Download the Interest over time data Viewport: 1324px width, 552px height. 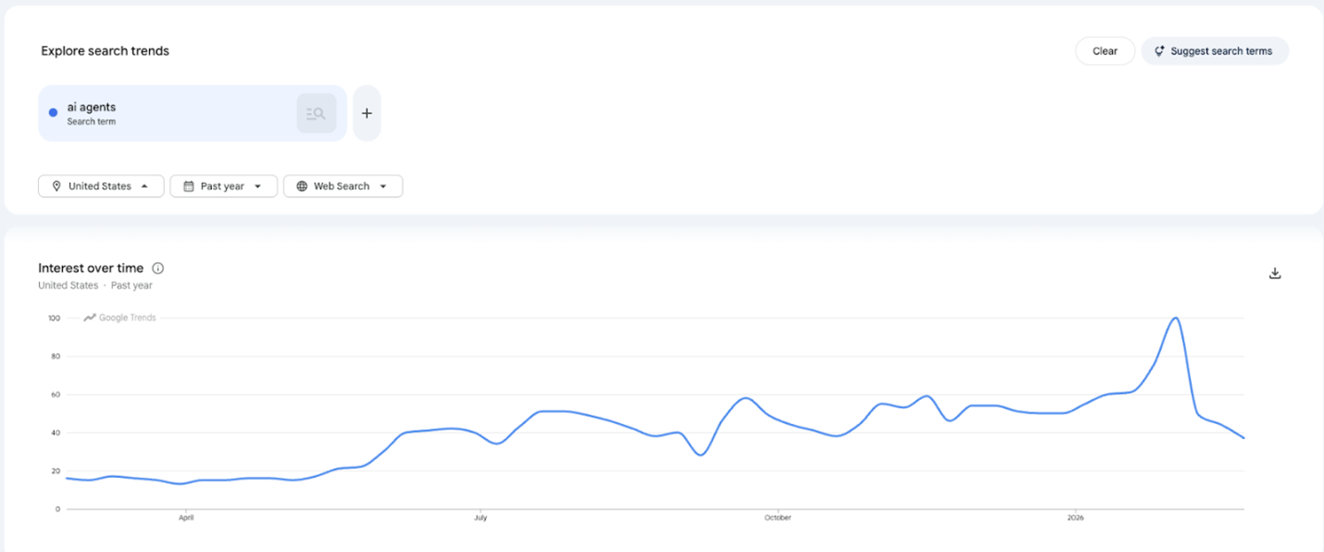1275,272
